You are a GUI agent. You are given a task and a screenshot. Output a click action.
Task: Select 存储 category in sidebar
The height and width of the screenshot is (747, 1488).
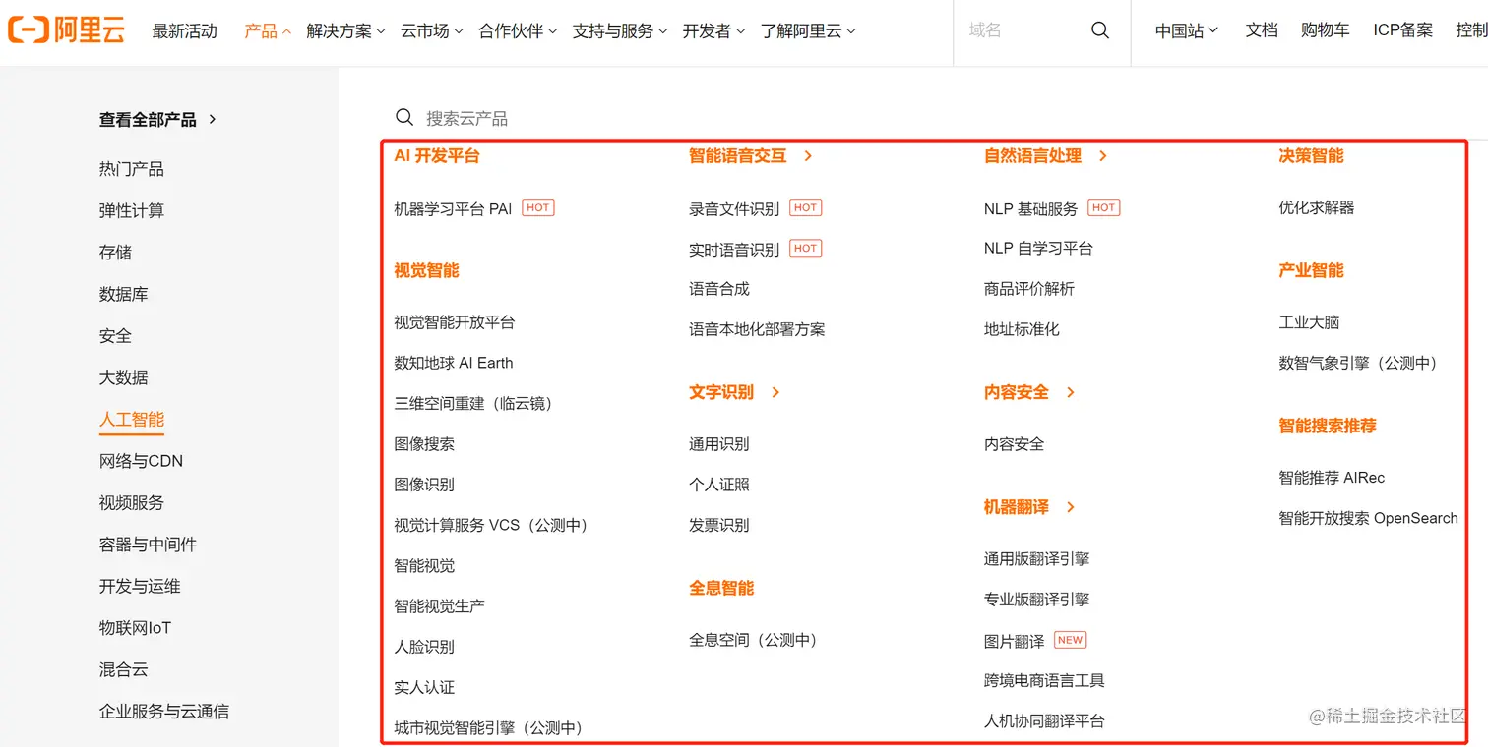pyautogui.click(x=115, y=253)
